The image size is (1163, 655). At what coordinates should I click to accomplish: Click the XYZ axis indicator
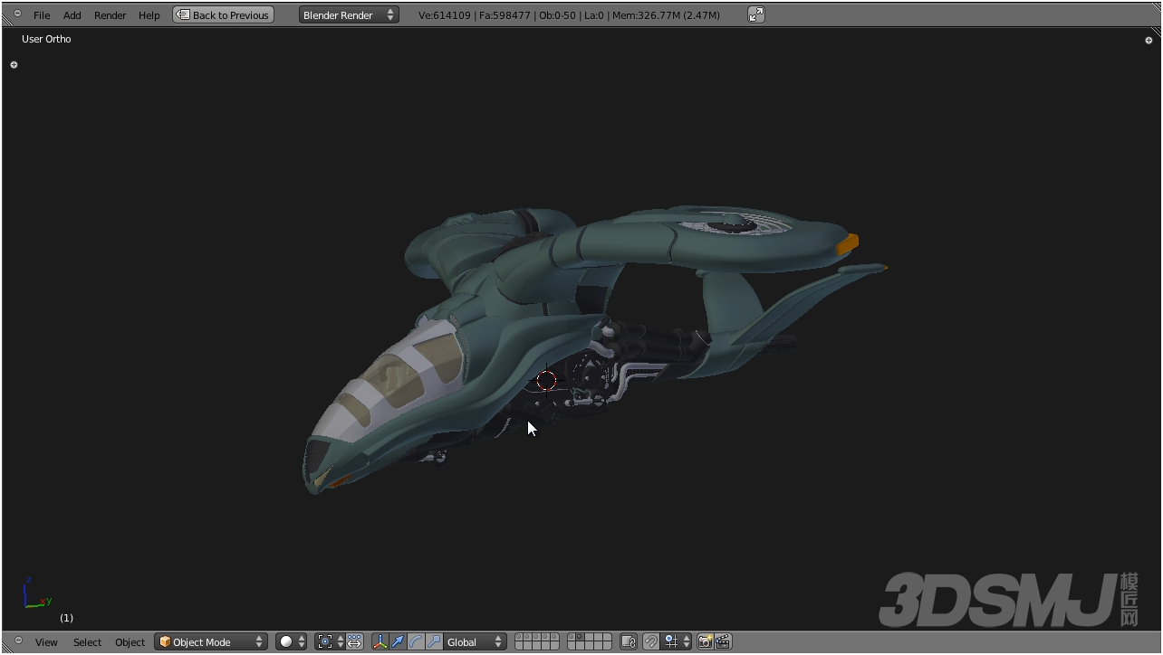pos(36,593)
